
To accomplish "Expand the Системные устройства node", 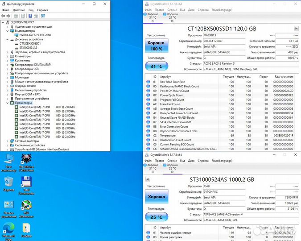I will (x=7, y=145).
